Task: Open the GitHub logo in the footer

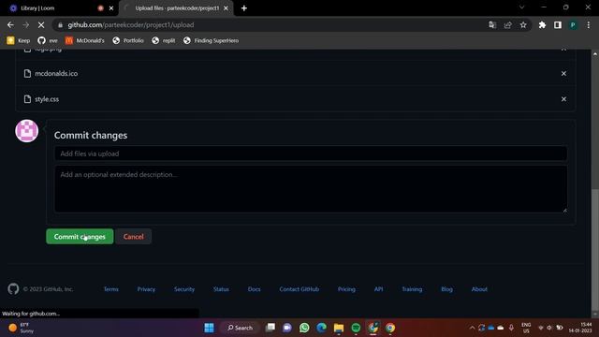Action: click(13, 289)
